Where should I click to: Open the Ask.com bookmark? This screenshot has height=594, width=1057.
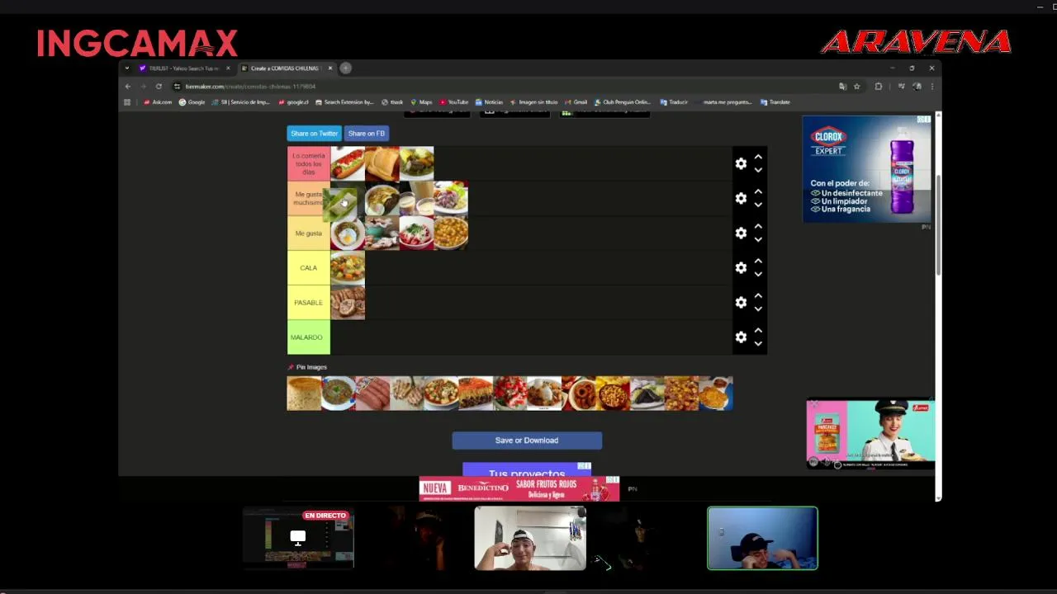pyautogui.click(x=158, y=102)
